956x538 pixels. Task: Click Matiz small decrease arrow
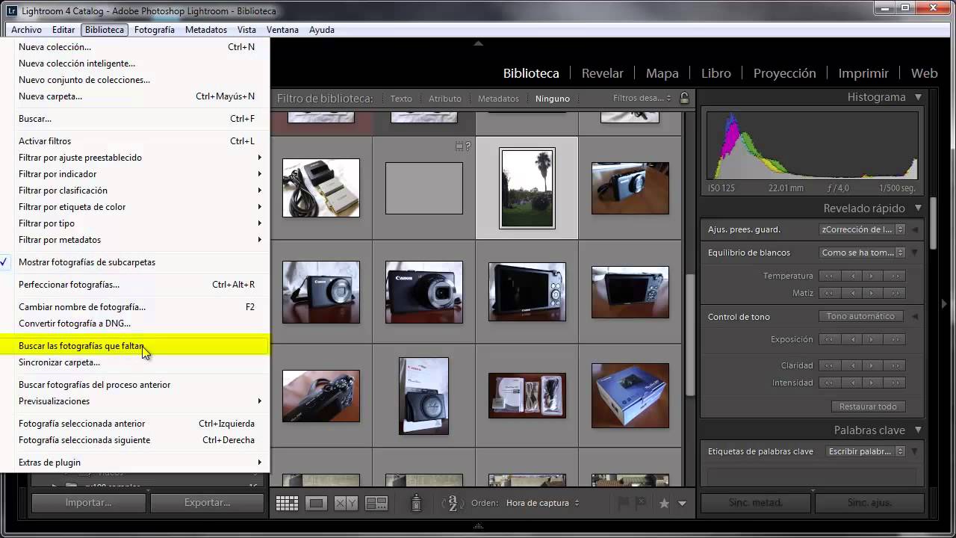pos(853,293)
